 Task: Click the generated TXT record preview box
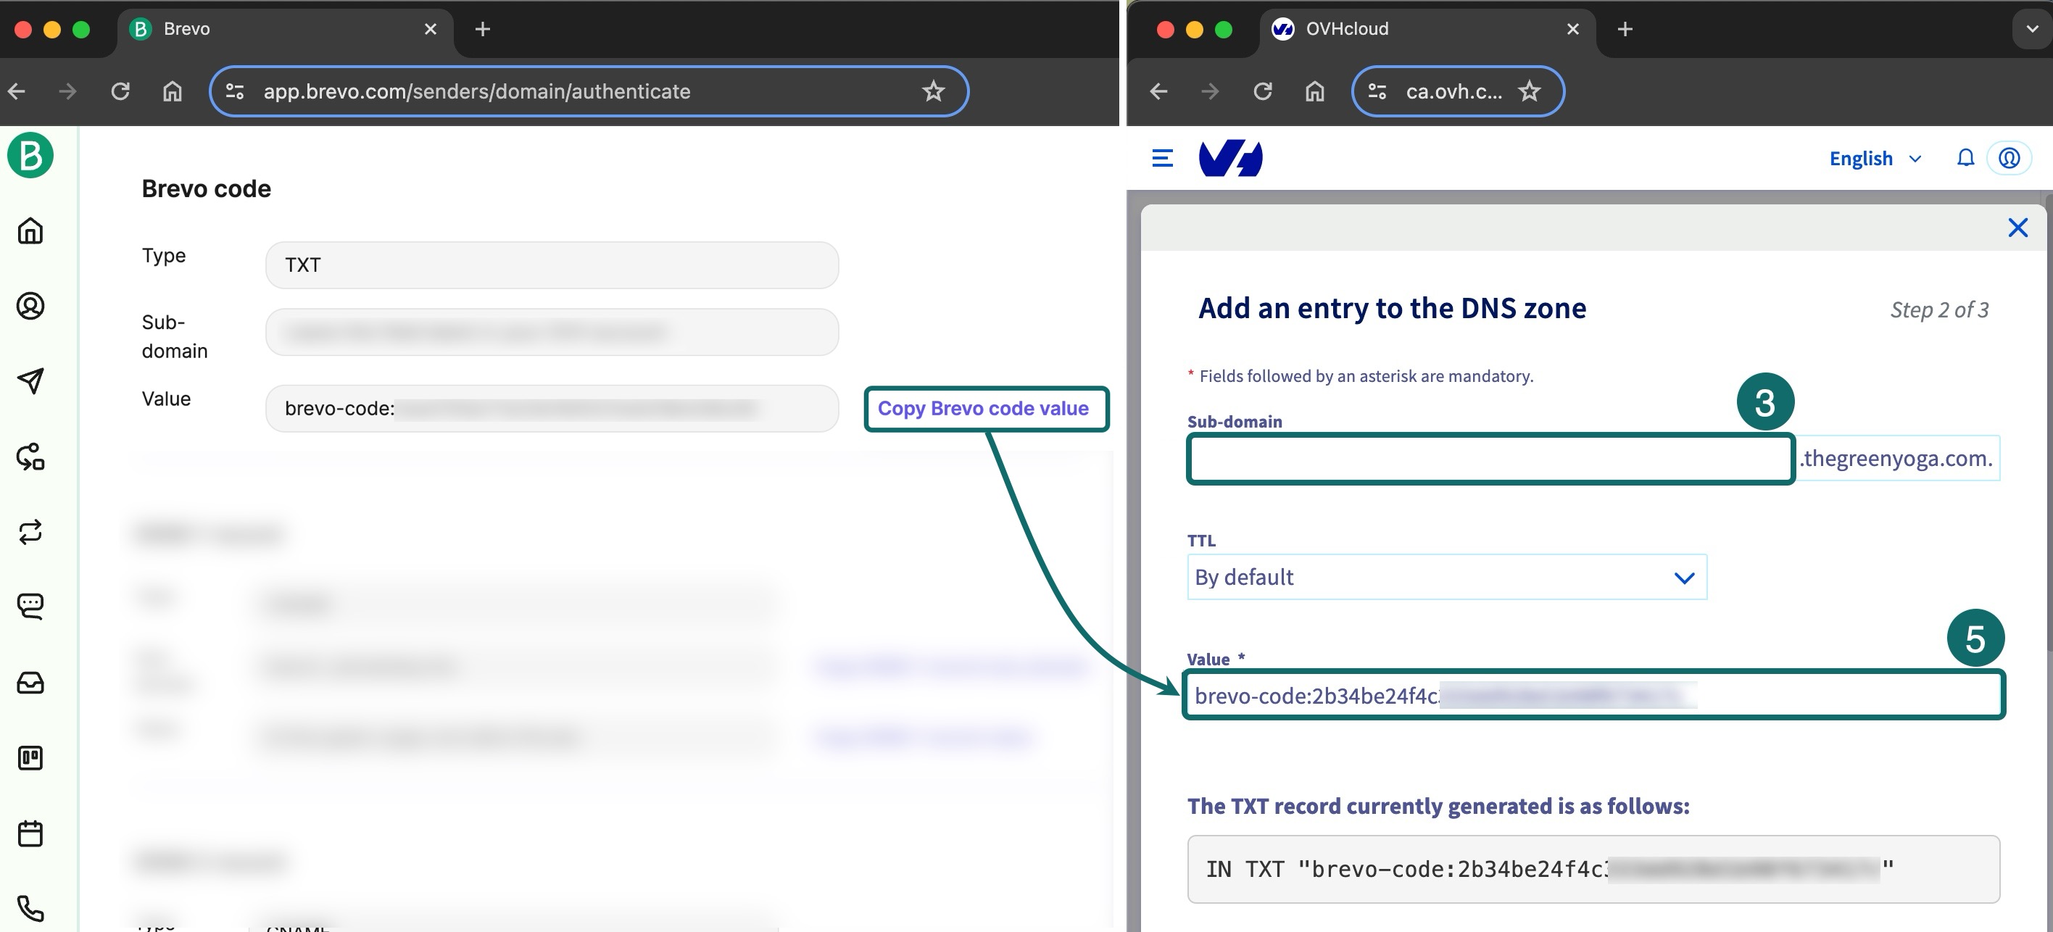(1593, 869)
